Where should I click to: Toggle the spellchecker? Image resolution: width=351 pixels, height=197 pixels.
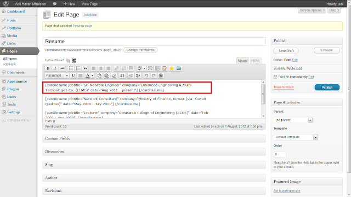click(139, 68)
